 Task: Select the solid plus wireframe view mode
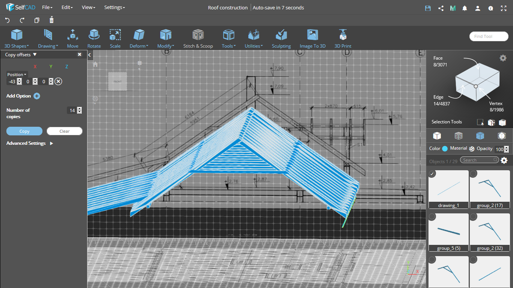coord(480,135)
